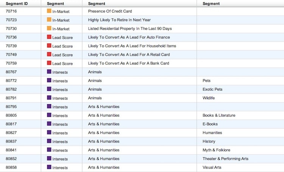Click the Segment ID column header
The image size is (284, 172).
[x=17, y=4]
